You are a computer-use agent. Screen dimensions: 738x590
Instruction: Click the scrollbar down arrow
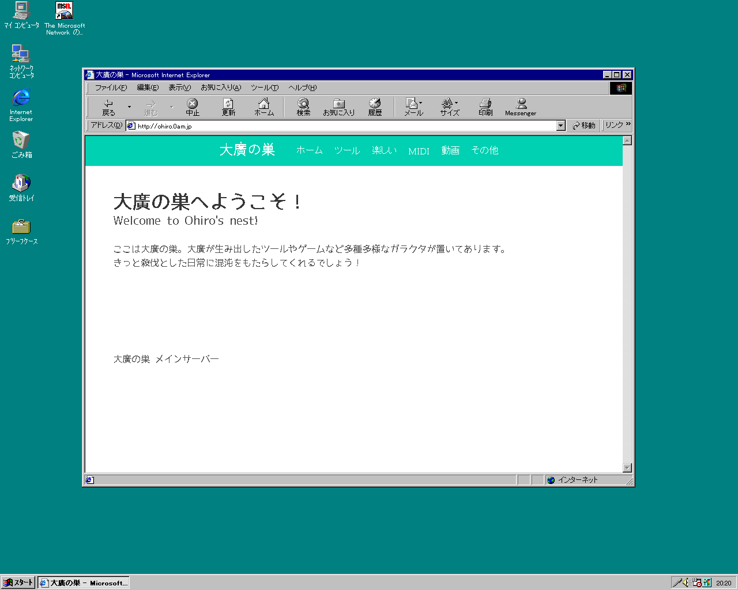tap(627, 468)
